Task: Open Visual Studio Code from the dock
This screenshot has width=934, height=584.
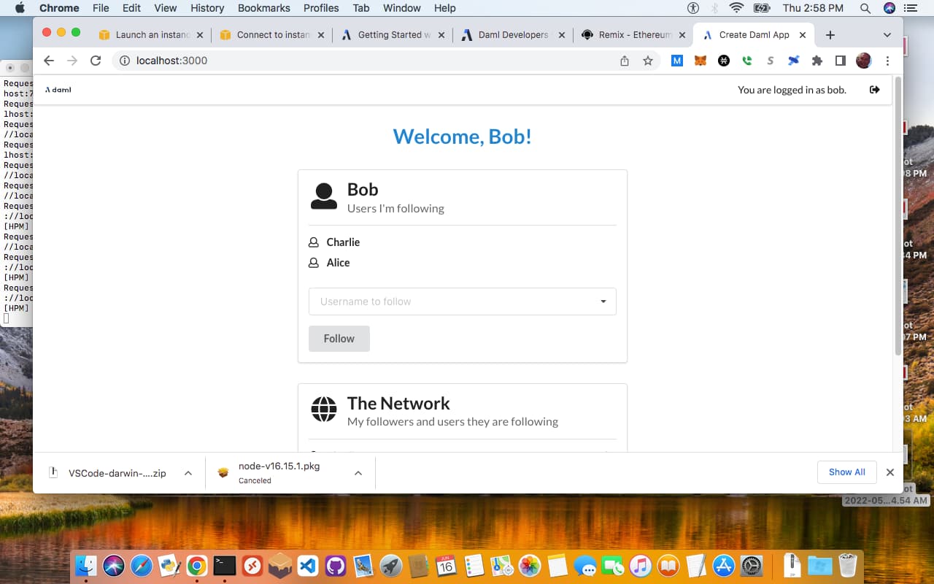Action: tap(308, 566)
